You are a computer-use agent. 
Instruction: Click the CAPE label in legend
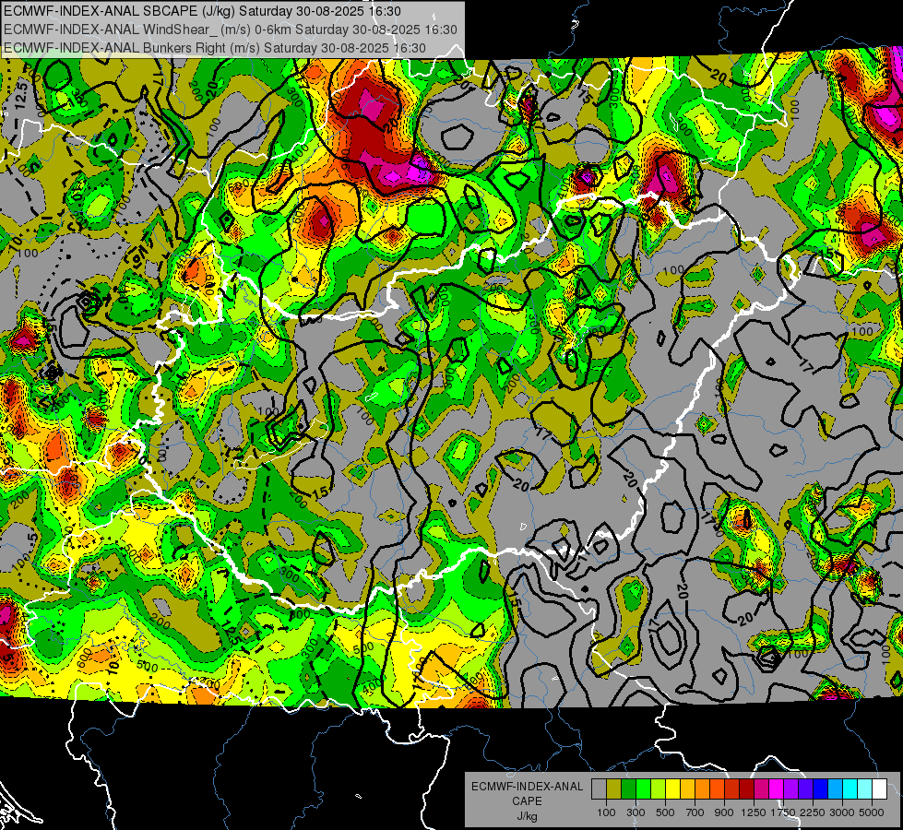(x=527, y=801)
